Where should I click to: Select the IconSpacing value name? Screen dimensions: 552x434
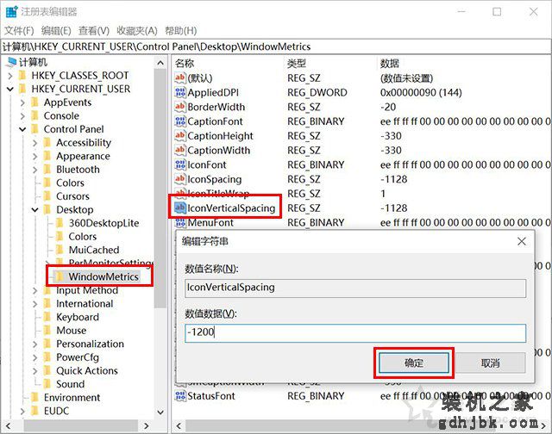(215, 179)
